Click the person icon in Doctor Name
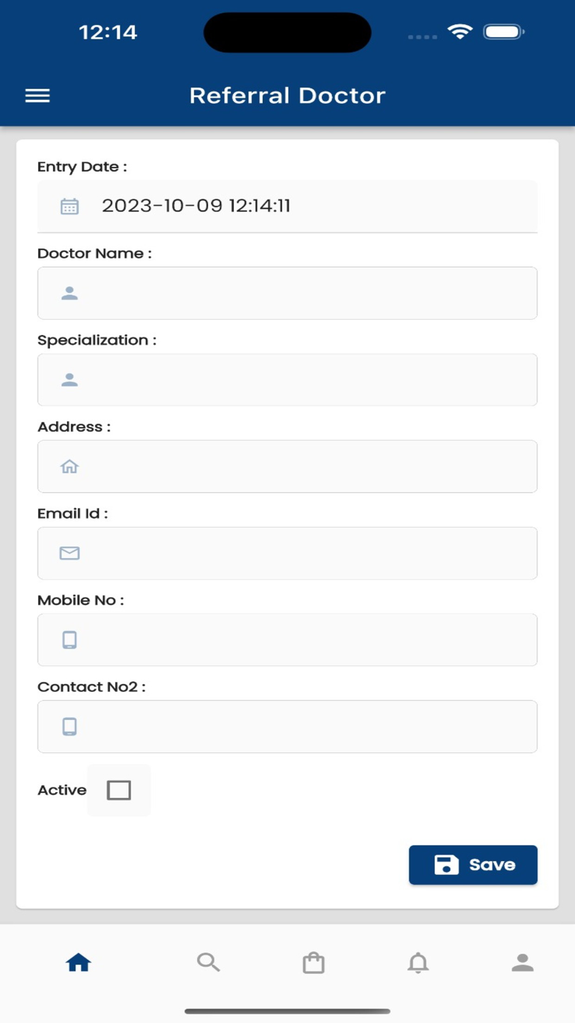The image size is (575, 1023). tap(70, 293)
